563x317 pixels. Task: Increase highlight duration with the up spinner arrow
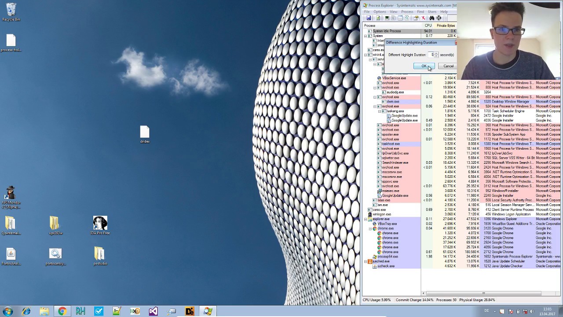click(x=436, y=53)
